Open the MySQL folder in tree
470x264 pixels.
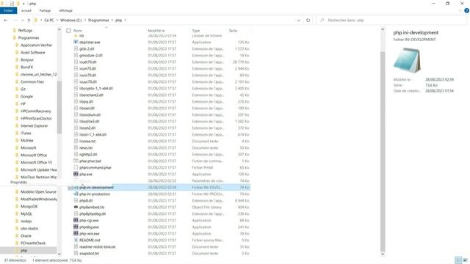coord(26,213)
